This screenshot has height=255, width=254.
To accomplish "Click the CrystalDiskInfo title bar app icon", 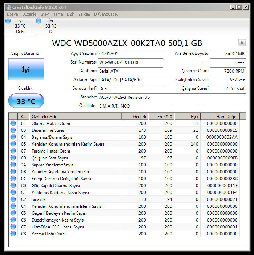I will coord(8,7).
